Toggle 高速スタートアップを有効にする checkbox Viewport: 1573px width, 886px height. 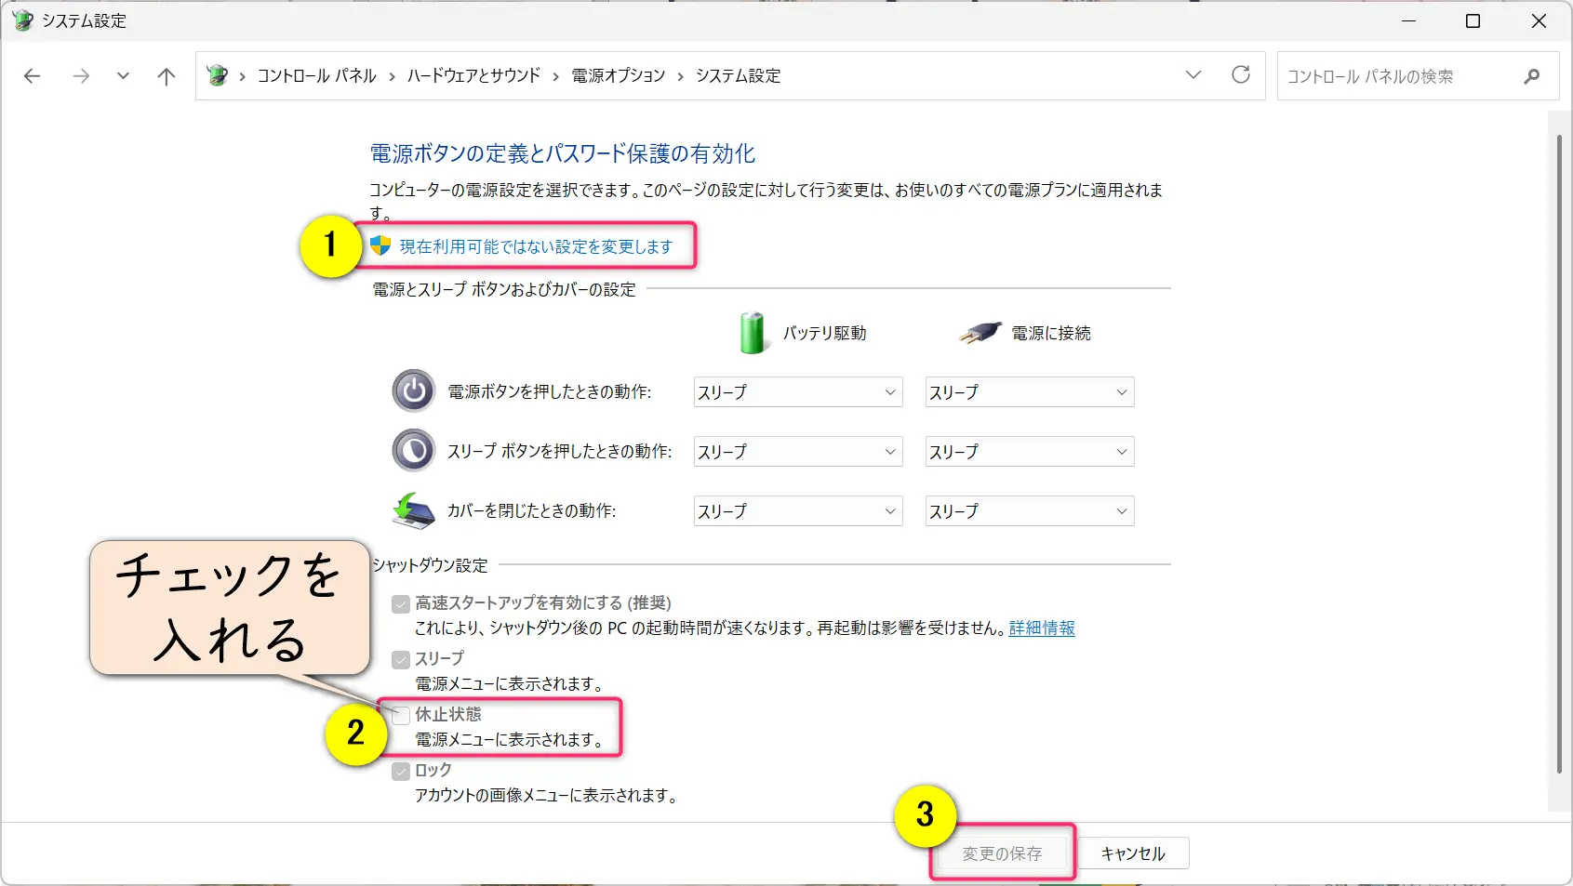(x=401, y=604)
